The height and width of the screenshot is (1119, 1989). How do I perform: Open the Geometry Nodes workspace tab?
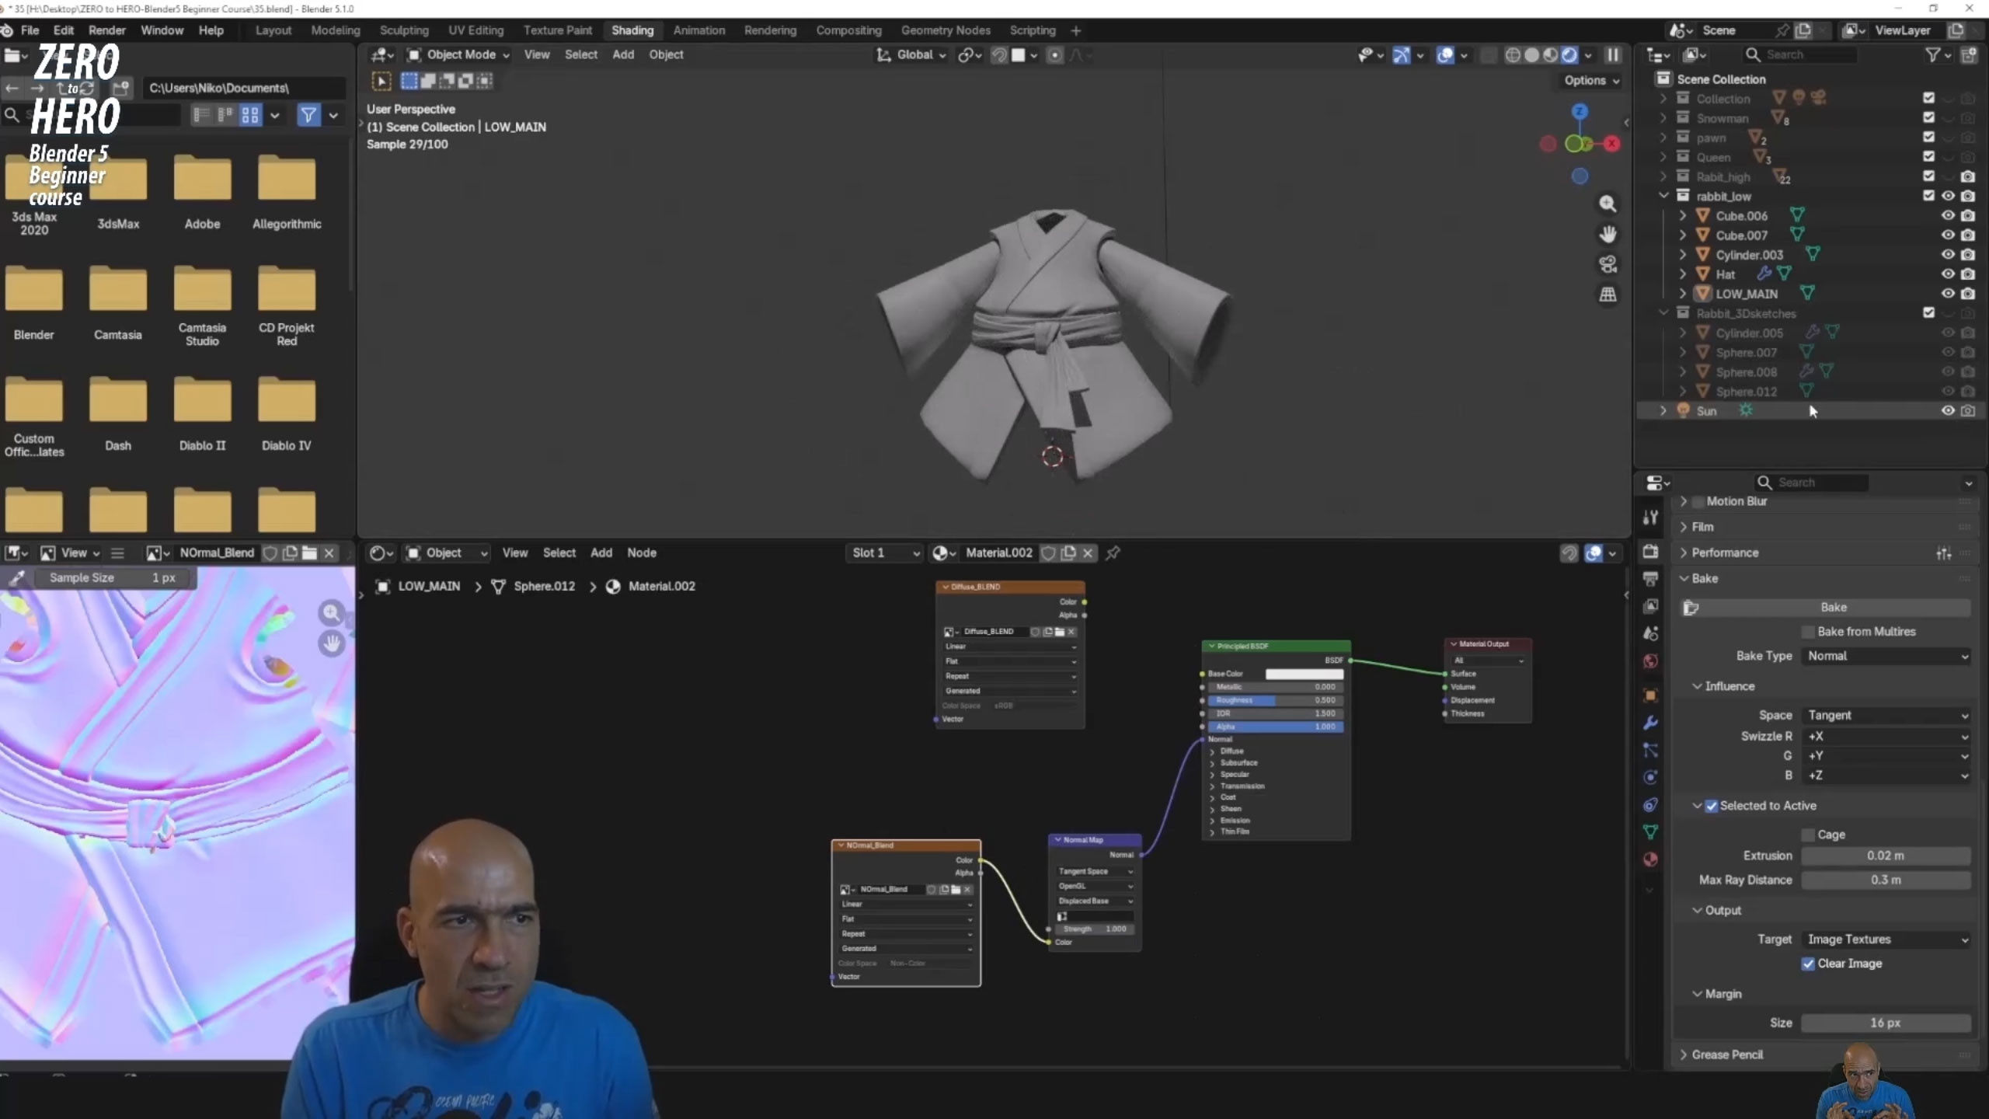coord(946,30)
